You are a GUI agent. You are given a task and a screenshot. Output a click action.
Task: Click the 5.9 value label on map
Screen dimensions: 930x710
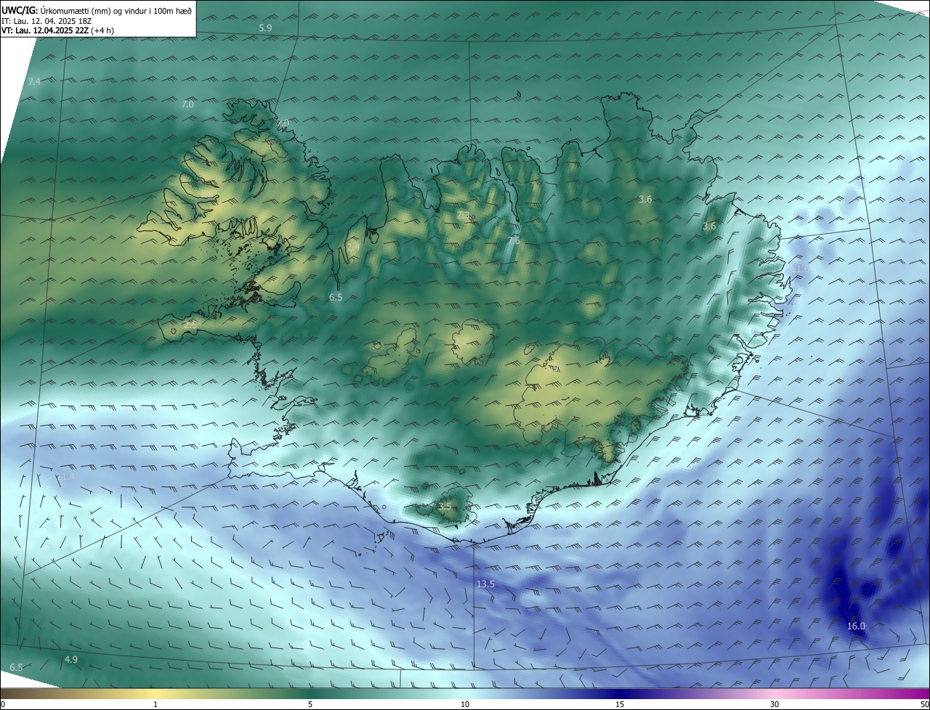(265, 28)
